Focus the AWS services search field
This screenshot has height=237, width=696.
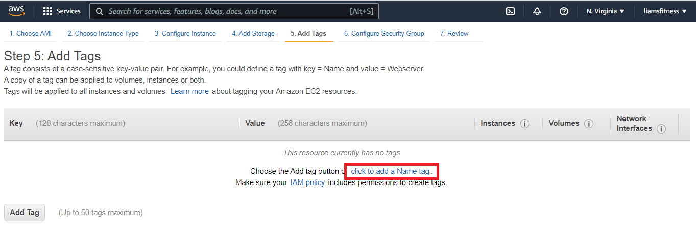click(227, 11)
